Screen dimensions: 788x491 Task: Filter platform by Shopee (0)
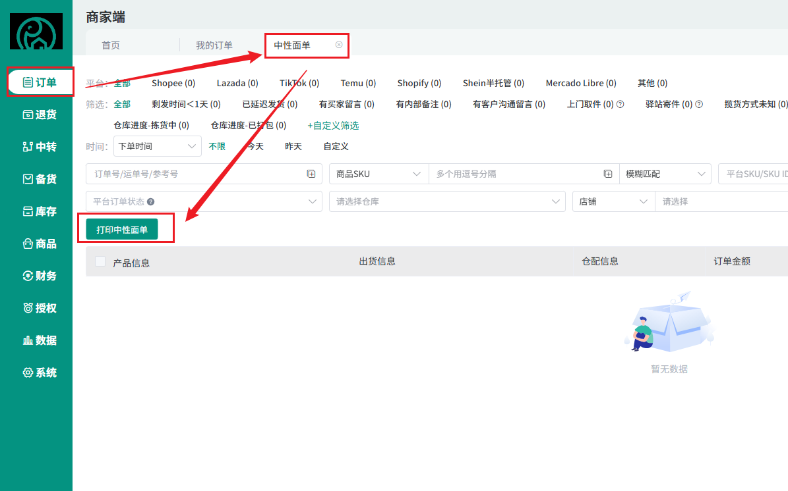173,83
